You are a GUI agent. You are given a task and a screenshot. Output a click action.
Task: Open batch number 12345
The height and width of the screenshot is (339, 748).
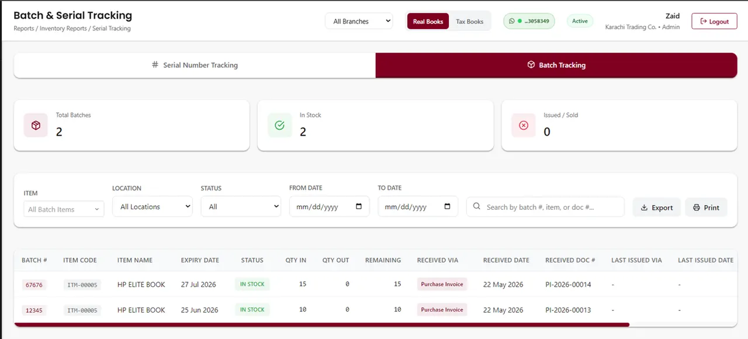33,310
